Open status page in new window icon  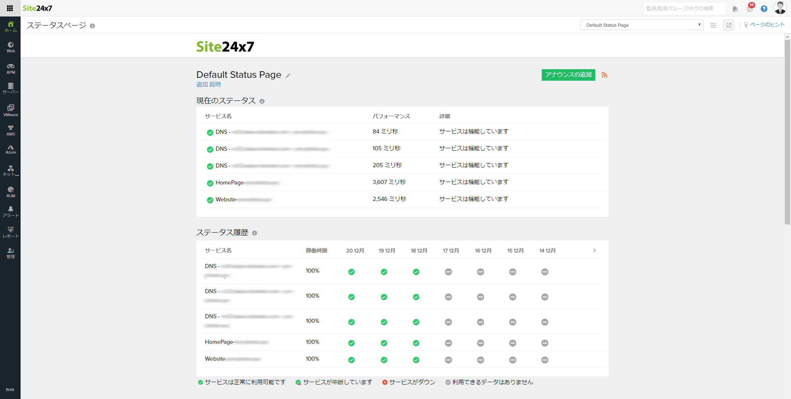click(729, 25)
